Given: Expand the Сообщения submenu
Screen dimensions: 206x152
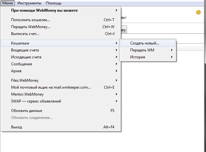Looking at the screenshot, I should [61, 64].
